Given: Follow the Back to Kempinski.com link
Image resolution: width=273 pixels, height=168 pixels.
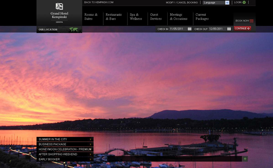Looking at the screenshot, I should pyautogui.click(x=99, y=3).
